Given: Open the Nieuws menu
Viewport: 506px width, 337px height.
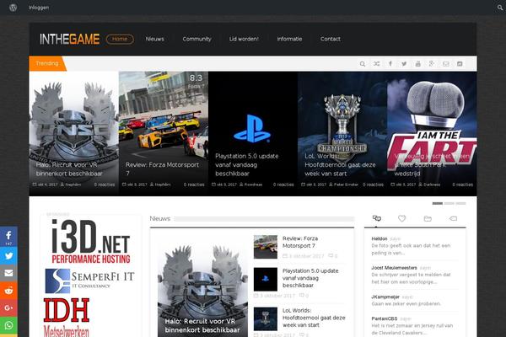Looking at the screenshot, I should point(155,39).
